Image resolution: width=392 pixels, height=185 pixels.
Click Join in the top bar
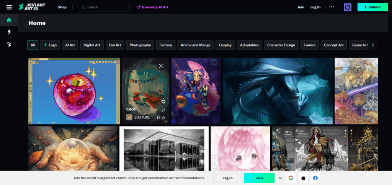(301, 7)
